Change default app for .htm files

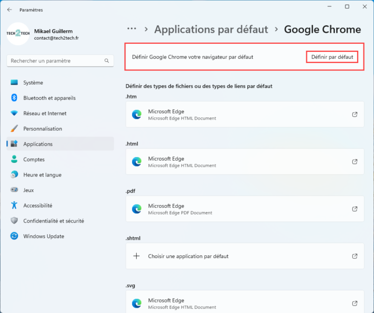(x=245, y=115)
